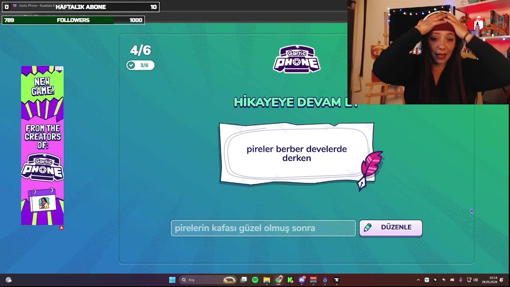The image size is (510, 287).
Task: Click the blue tray app icon
Action: click(x=427, y=280)
